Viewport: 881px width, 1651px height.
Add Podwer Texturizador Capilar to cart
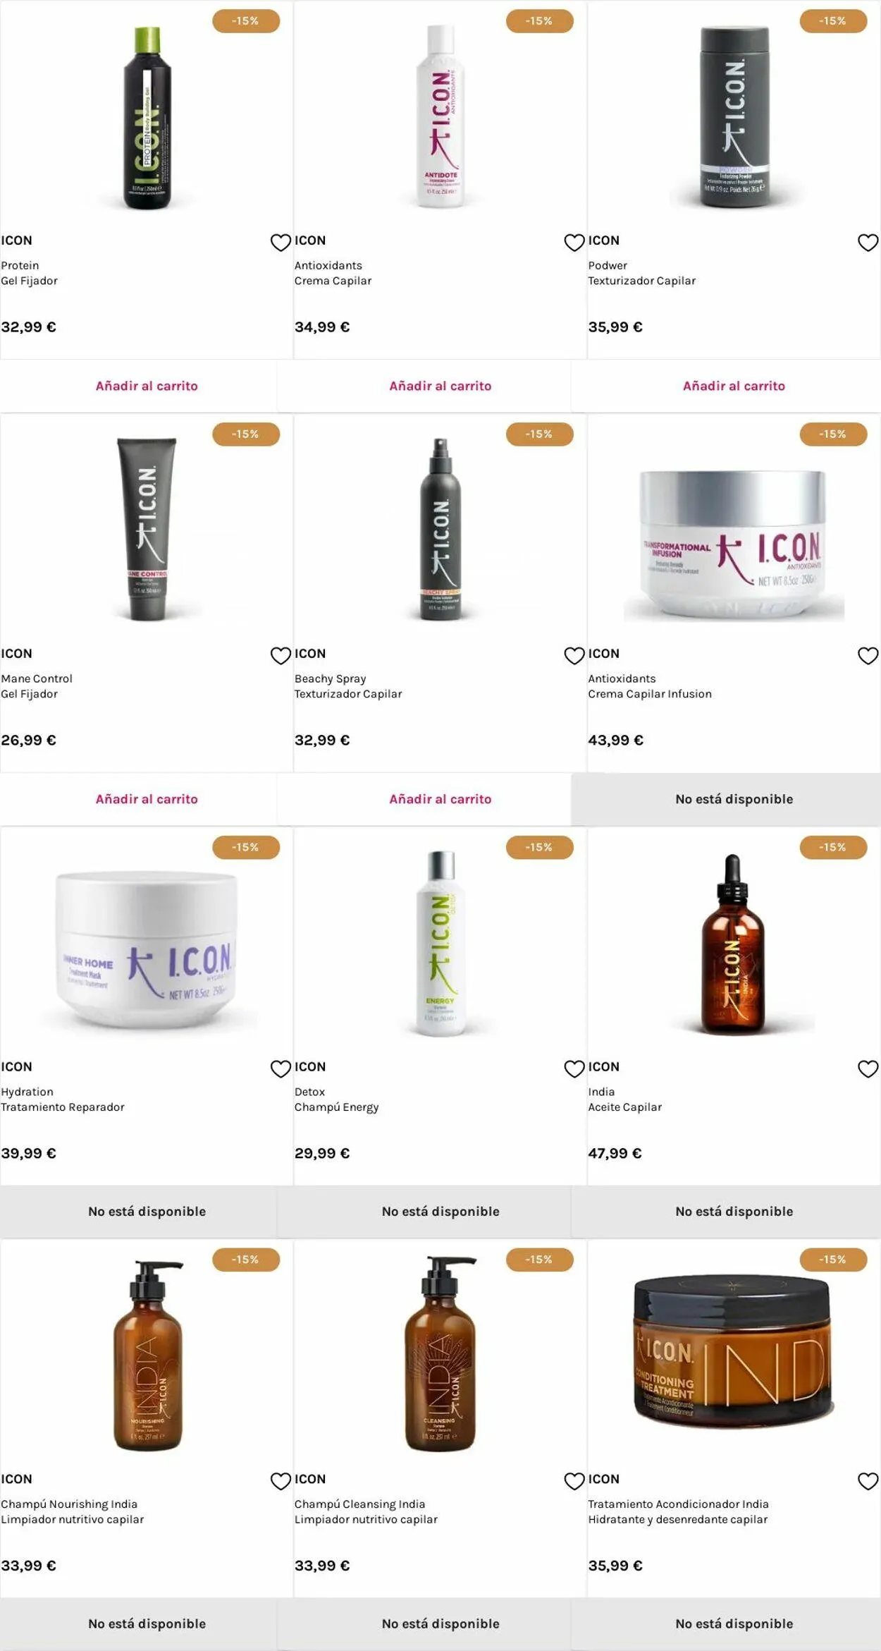tap(734, 386)
